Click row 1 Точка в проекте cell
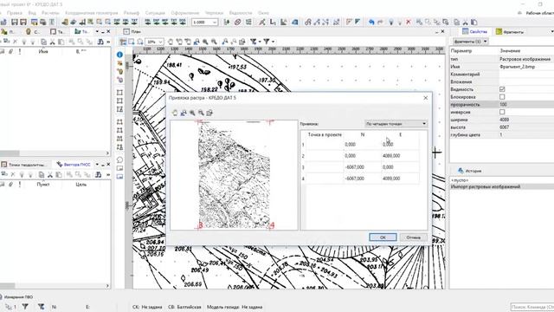The height and width of the screenshot is (312, 554). click(x=325, y=145)
